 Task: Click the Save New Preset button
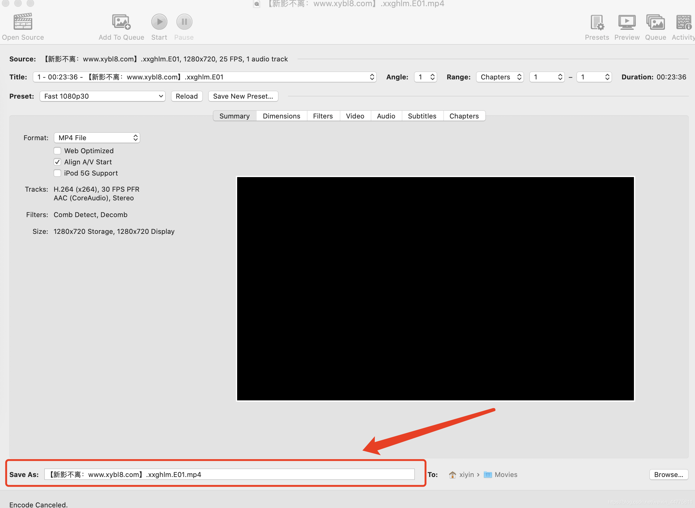(243, 96)
